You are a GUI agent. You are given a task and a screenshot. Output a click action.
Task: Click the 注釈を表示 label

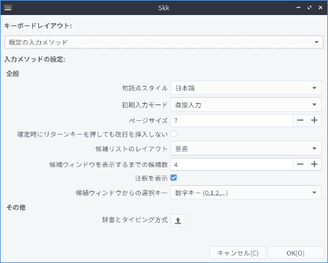[x=151, y=178]
